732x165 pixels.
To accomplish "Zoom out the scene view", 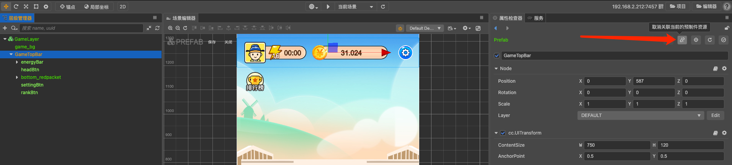I will pos(178,28).
